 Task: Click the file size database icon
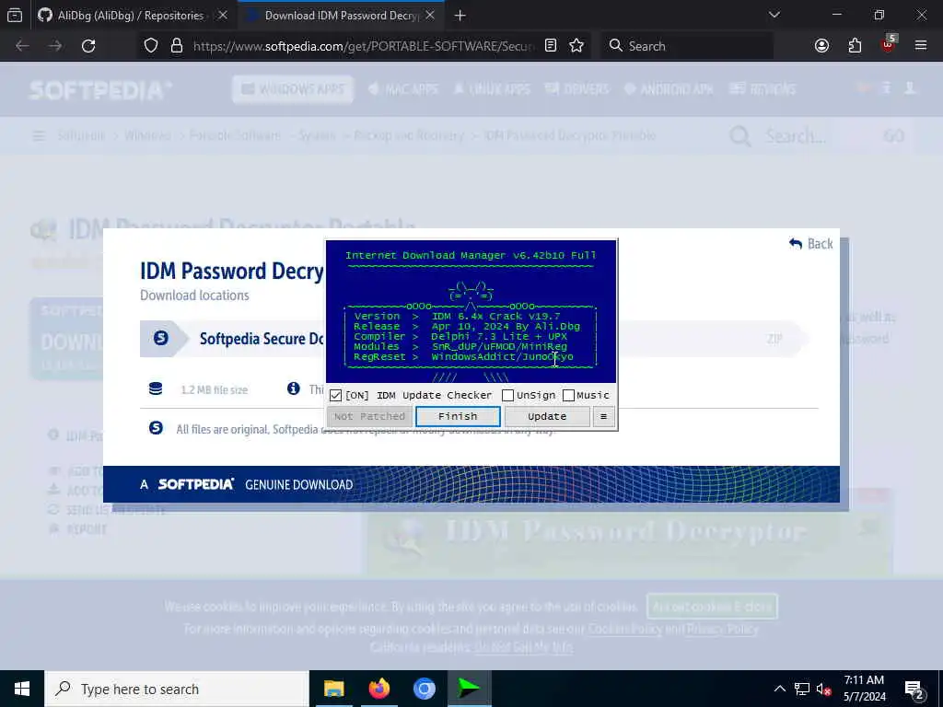156,389
